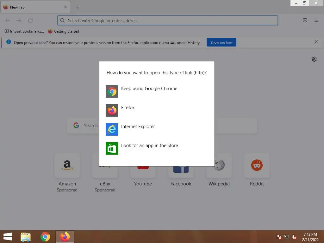Open the eBay shortcut tile

pos(105,173)
